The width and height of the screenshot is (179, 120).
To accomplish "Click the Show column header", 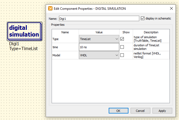I will click(126, 32).
